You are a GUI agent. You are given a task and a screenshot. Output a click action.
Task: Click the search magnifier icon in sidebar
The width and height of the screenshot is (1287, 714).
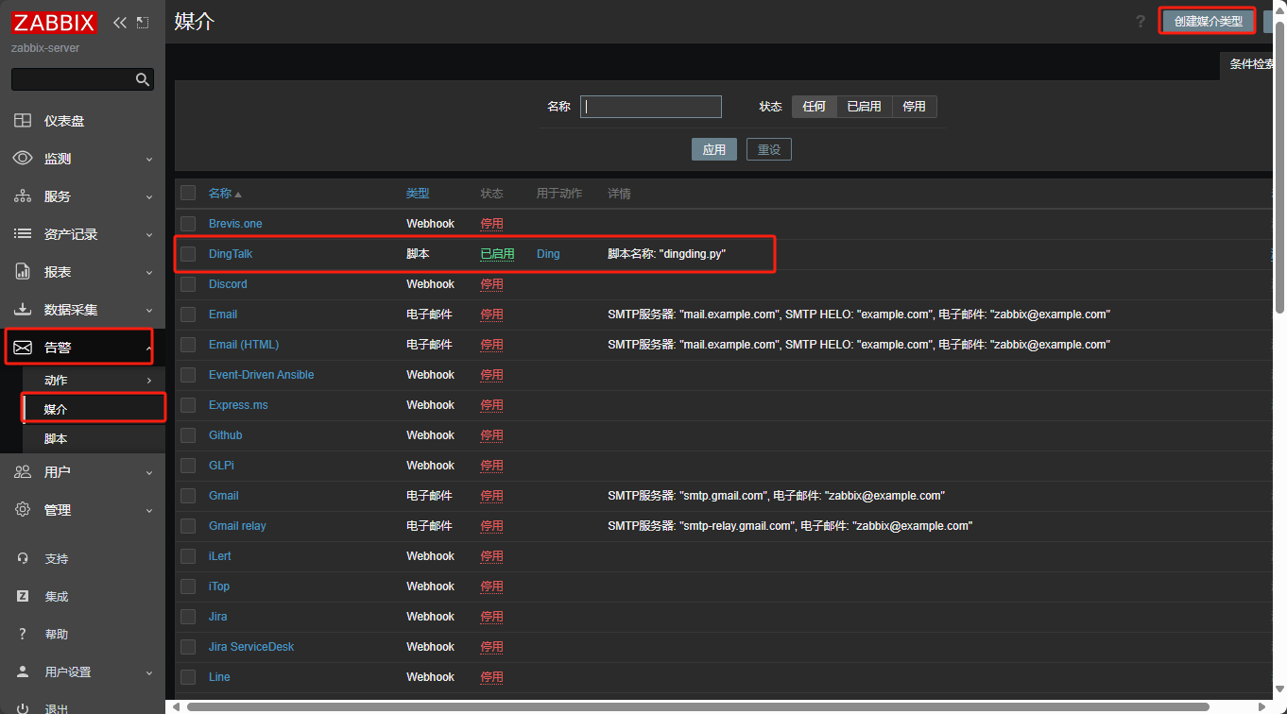[x=143, y=79]
